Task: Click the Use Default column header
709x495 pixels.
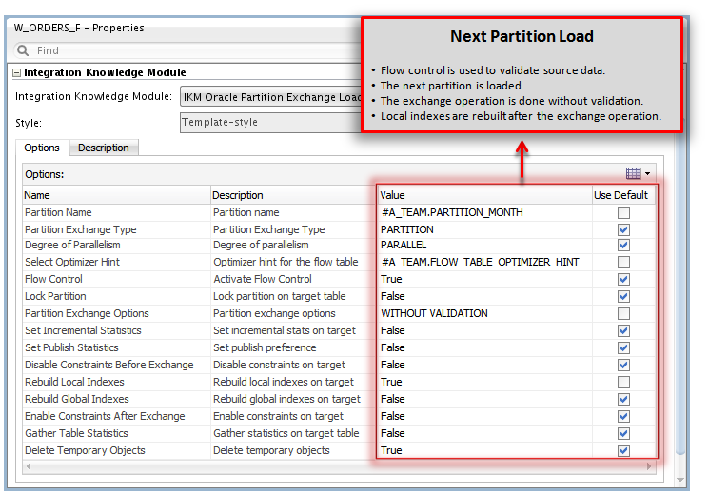Action: click(621, 195)
